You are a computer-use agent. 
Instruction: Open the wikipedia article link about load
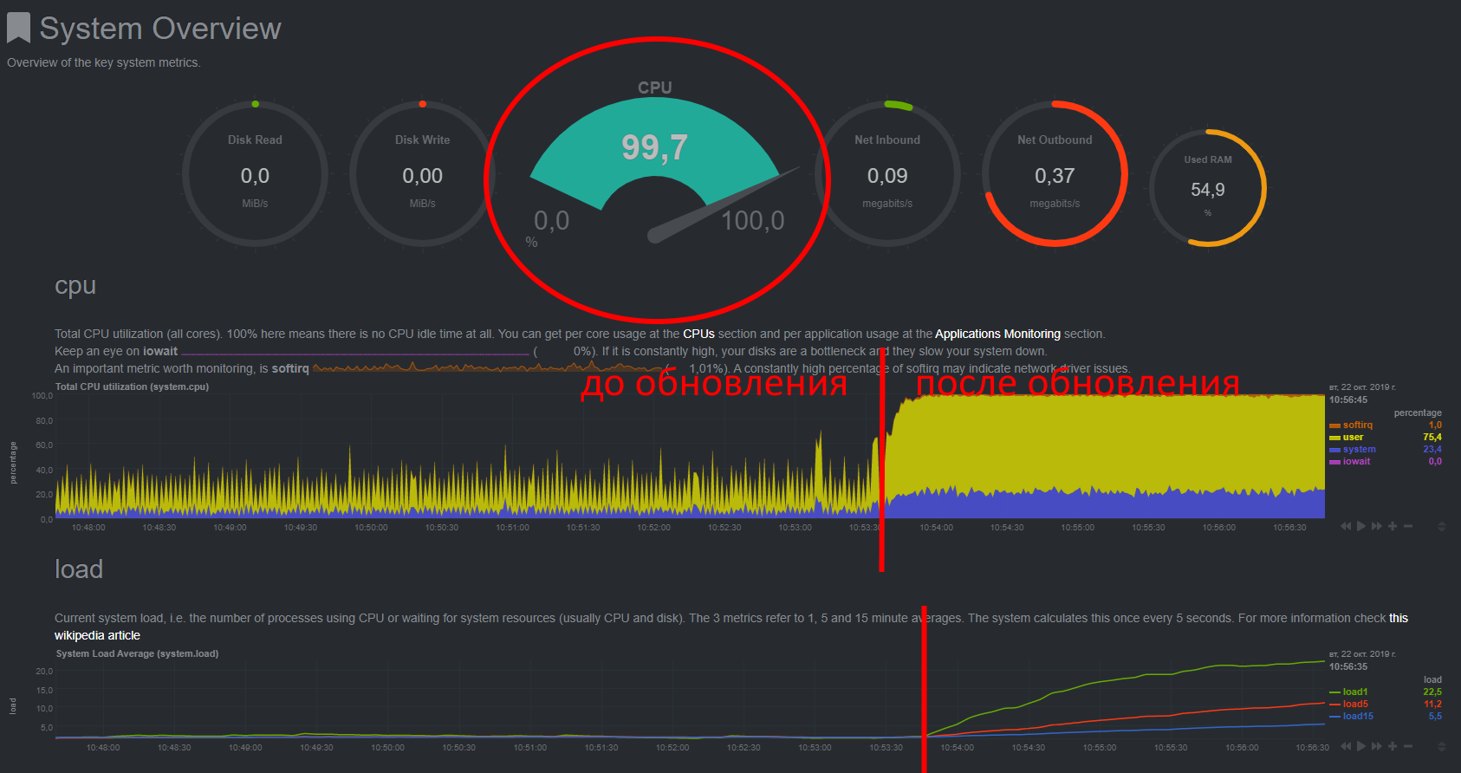pos(97,635)
